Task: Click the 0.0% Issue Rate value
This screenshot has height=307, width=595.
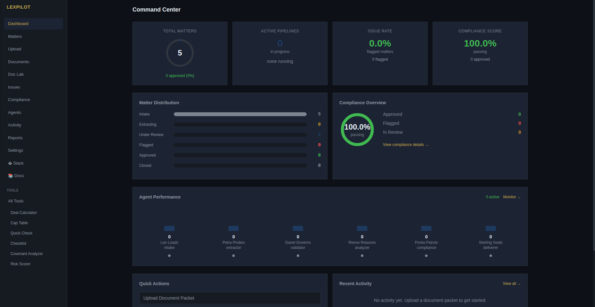Action: point(380,43)
